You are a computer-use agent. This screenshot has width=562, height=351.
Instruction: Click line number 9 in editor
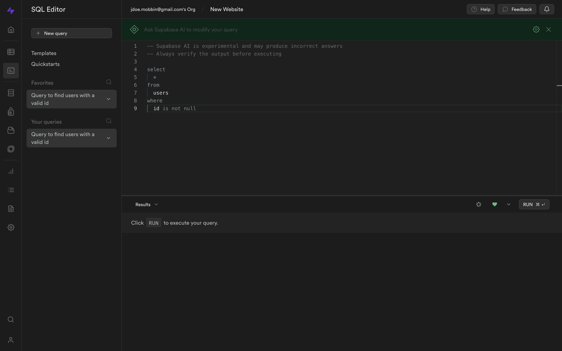tap(135, 109)
